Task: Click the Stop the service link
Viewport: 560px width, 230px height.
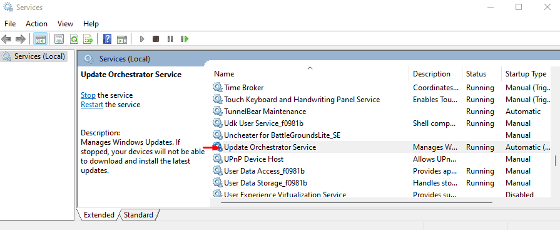Action: (88, 95)
